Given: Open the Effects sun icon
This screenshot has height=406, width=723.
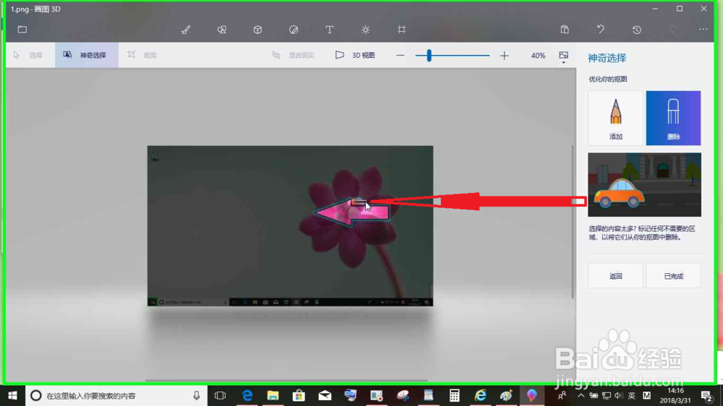Looking at the screenshot, I should tap(366, 30).
